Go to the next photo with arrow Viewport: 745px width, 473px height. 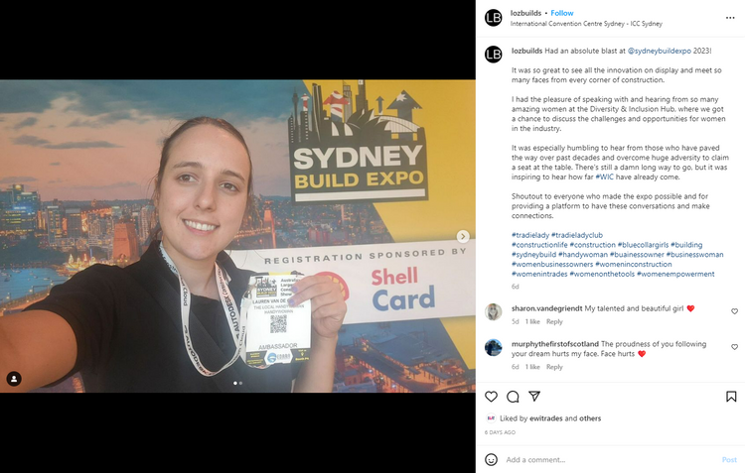[x=463, y=236]
